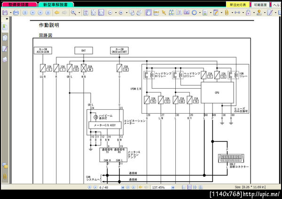Go to last page in bottom status bar
This screenshot has height=199, width=282.
[133, 187]
